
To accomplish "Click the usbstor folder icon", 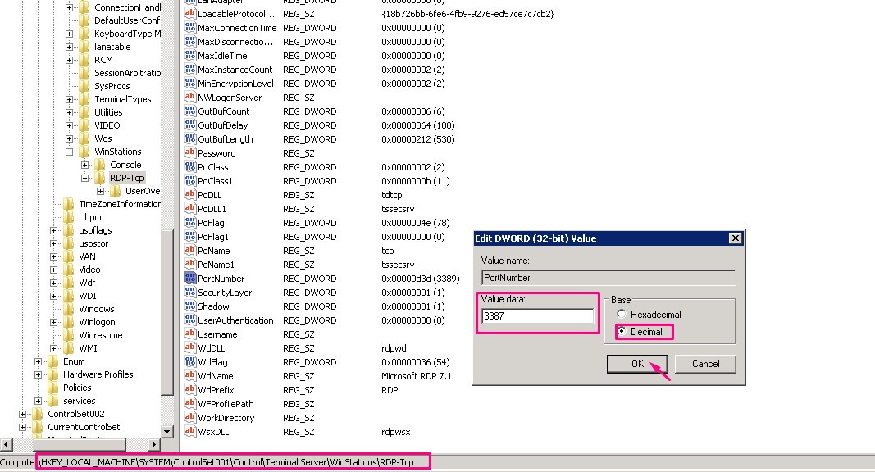I will (x=69, y=243).
